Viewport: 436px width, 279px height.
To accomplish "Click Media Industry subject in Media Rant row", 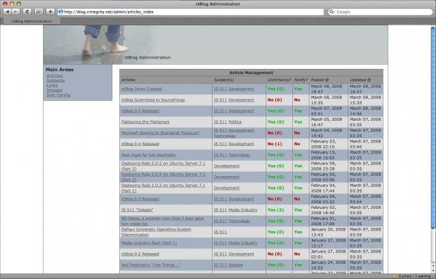I will point(243,243).
